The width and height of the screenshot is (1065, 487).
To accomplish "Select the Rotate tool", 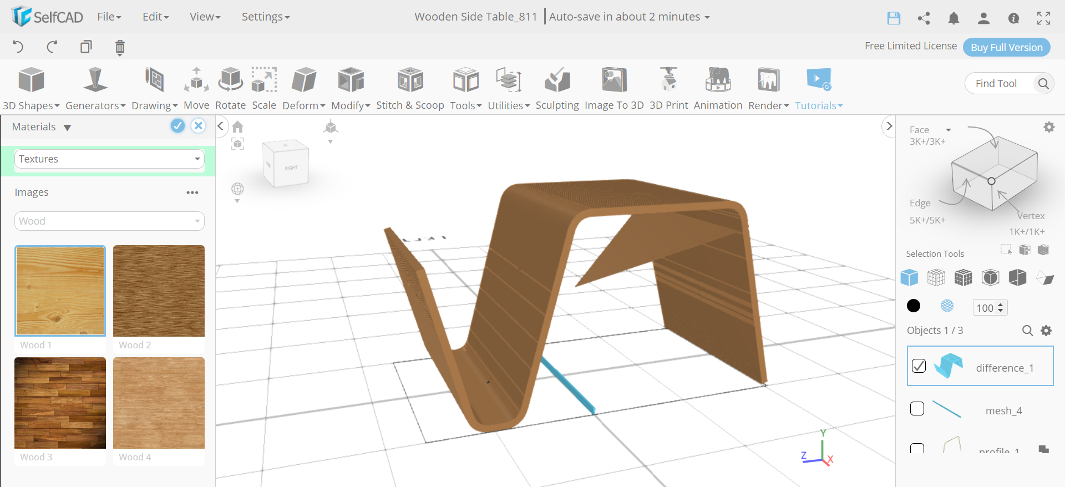I will pos(230,89).
